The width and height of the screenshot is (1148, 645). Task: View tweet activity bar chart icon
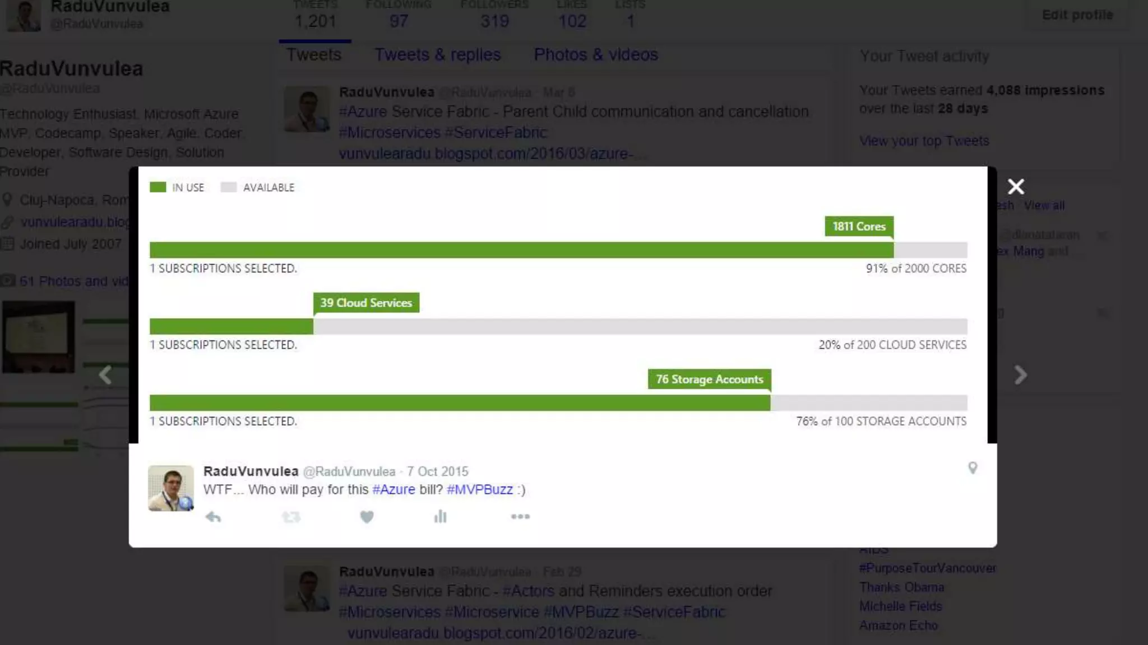tap(441, 516)
